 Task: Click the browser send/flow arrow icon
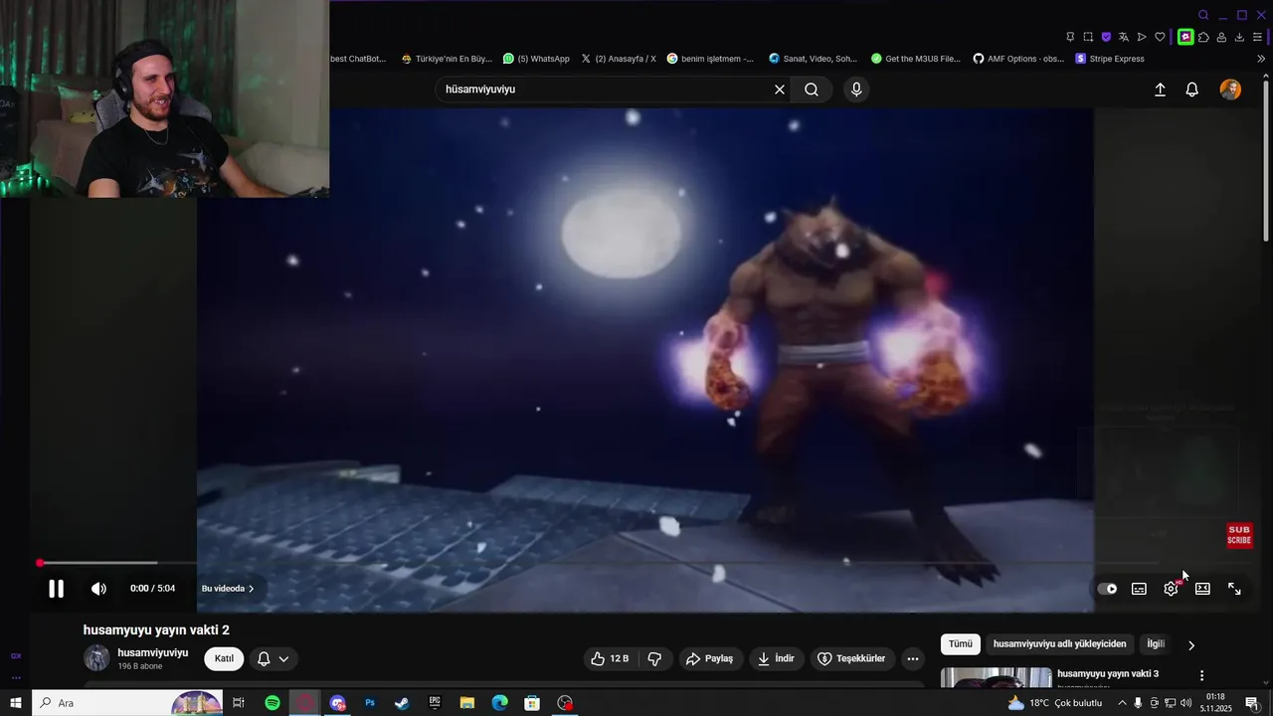click(1142, 37)
